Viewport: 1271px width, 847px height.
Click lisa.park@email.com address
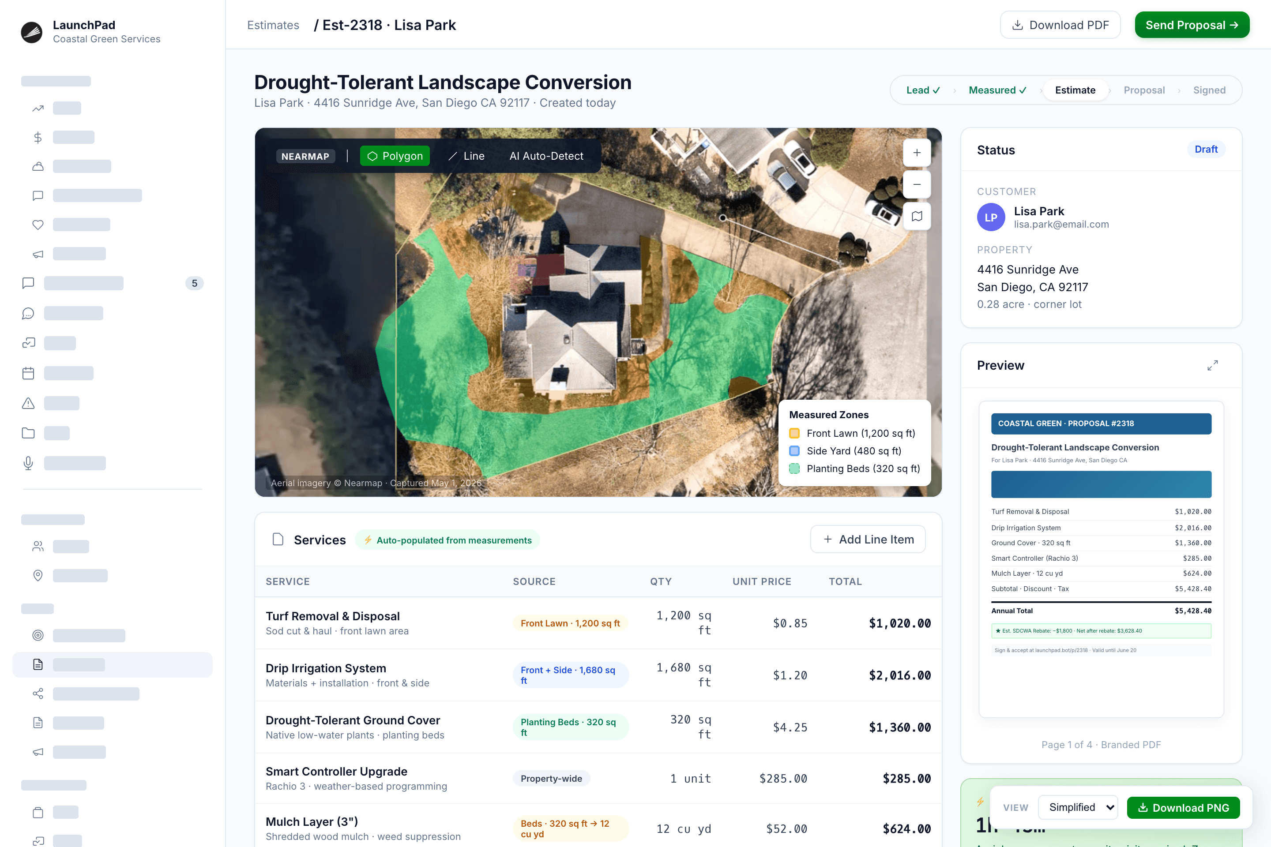pyautogui.click(x=1061, y=224)
